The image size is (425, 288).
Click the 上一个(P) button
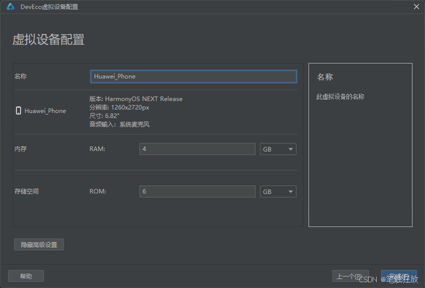coord(350,276)
